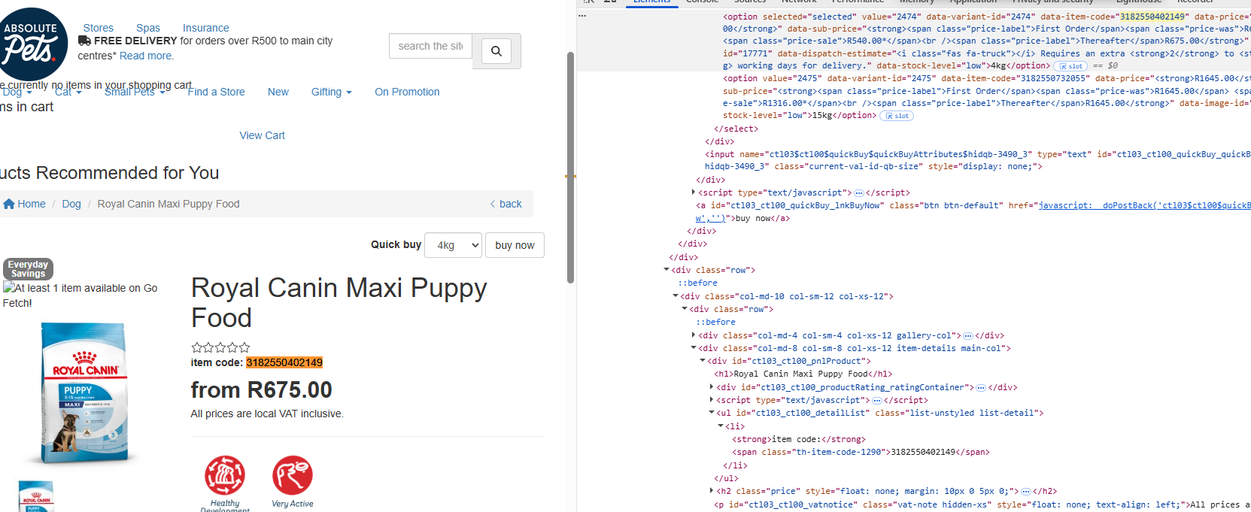Collapse the item-details main-col div node
Image resolution: width=1251 pixels, height=512 pixels.
pos(694,348)
